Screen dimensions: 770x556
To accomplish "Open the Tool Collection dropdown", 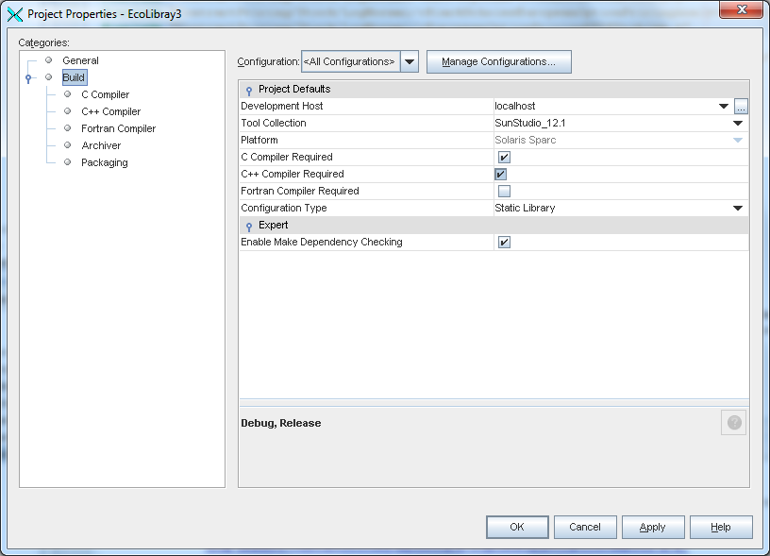I will (738, 124).
